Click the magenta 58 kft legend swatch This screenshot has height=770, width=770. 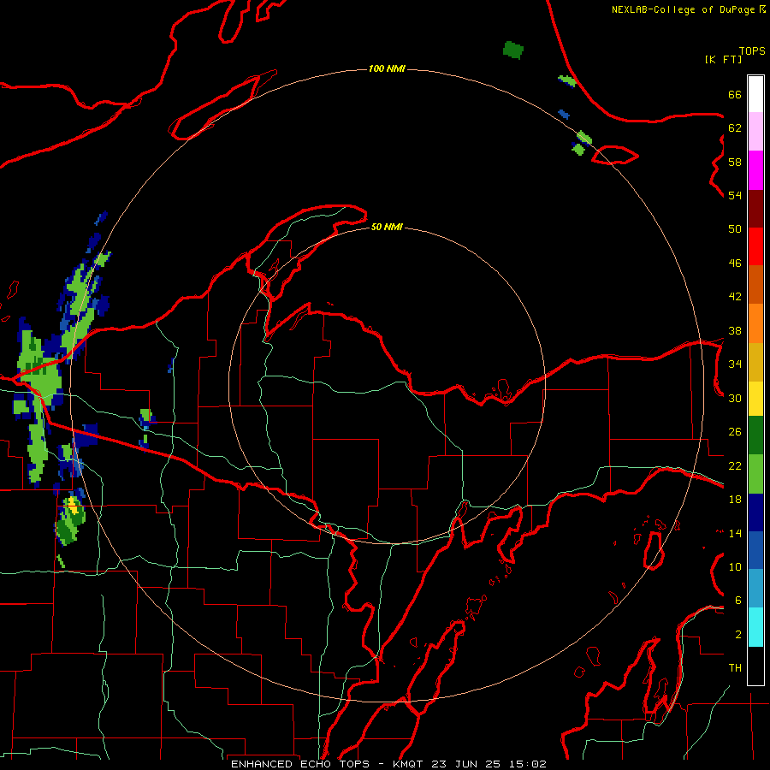[755, 170]
